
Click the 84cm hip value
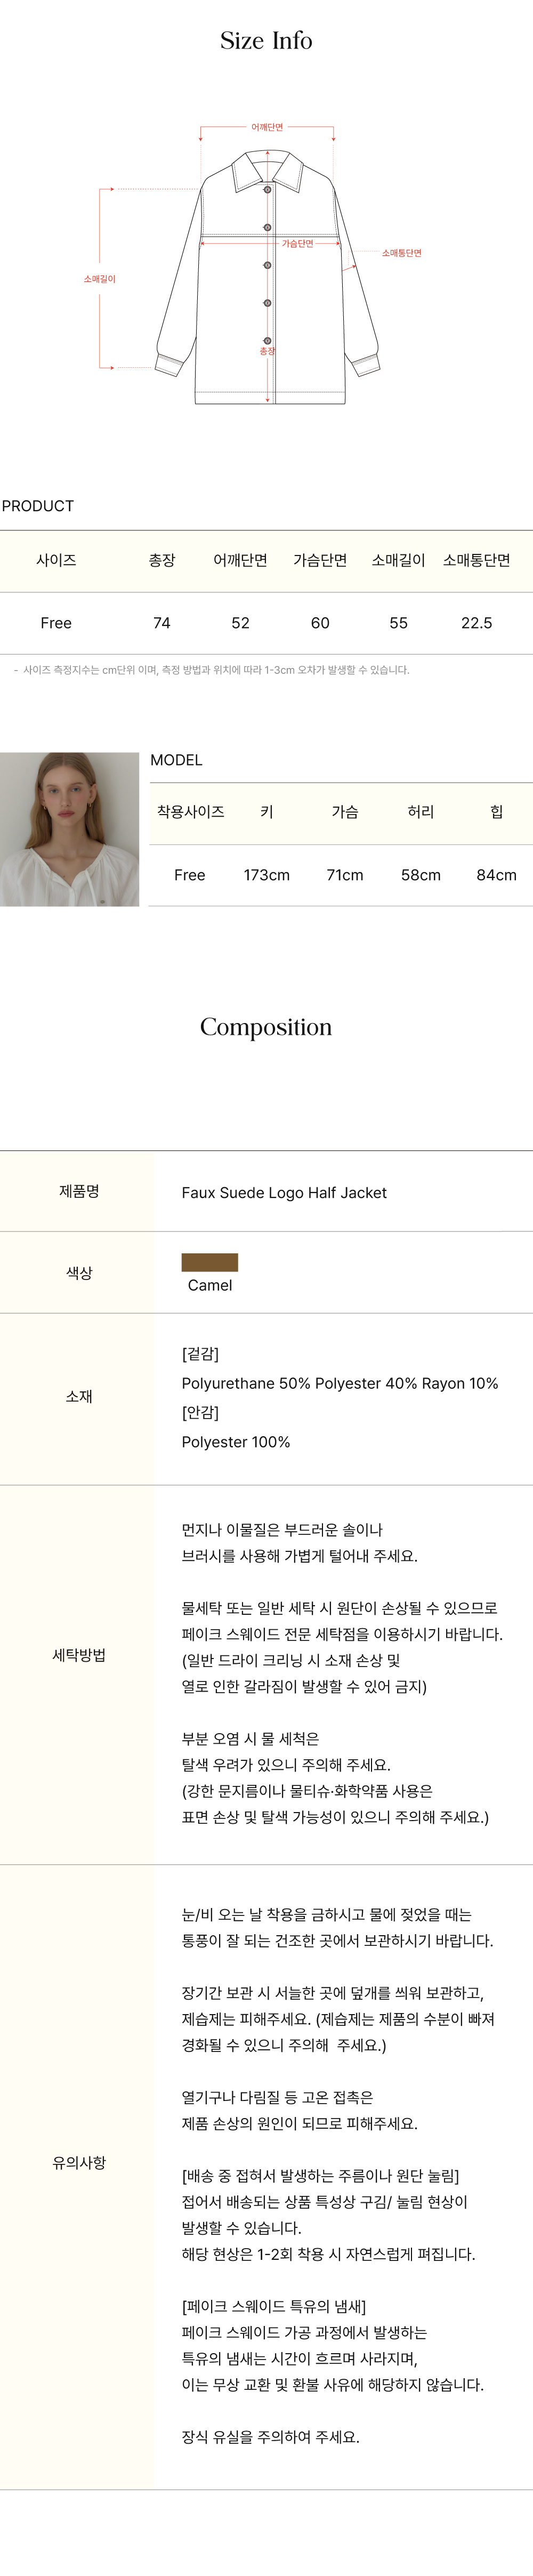pyautogui.click(x=496, y=875)
